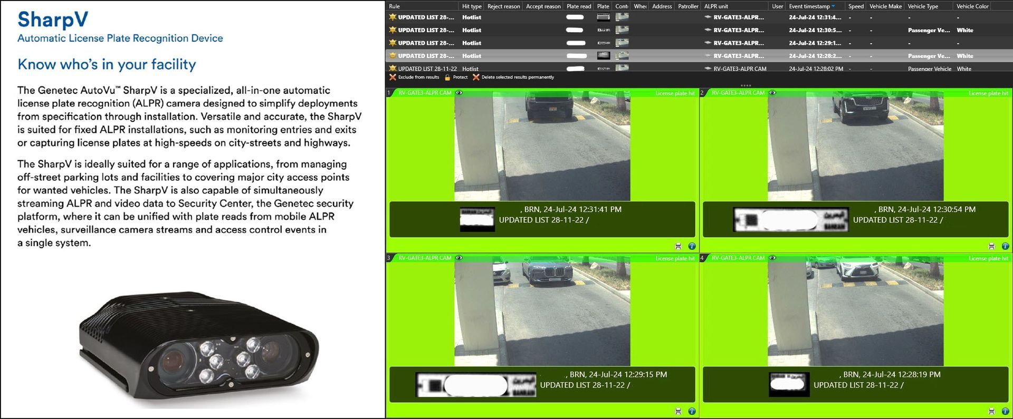
Task: Sort by the Vehicle Type column header
Action: coord(923,6)
